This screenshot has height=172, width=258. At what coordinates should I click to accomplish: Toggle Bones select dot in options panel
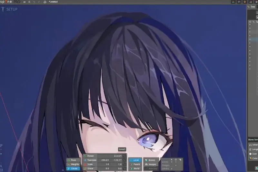tap(172, 162)
